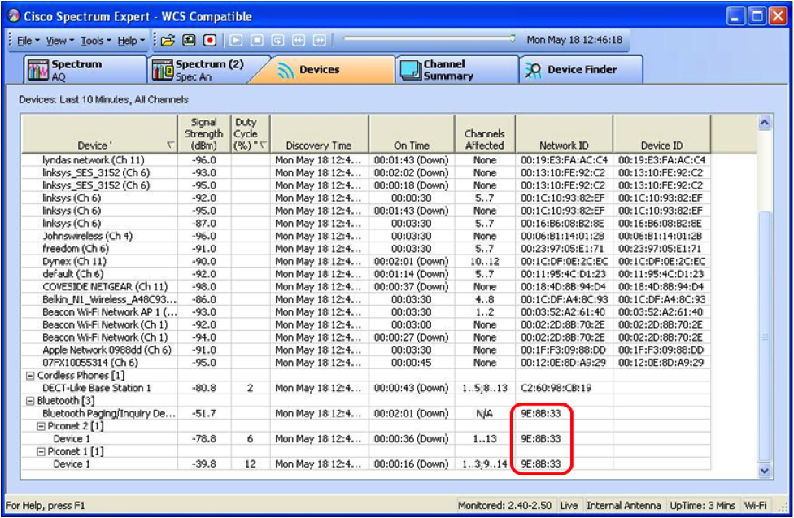
Task: Select the 'DECT-Like Base Station 1' row
Action: (365, 388)
